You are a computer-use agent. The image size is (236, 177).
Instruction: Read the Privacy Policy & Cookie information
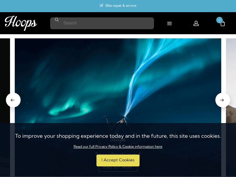tap(118, 147)
